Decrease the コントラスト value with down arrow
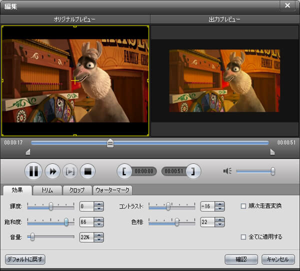Viewport: 300px width, 271px height. click(x=219, y=208)
